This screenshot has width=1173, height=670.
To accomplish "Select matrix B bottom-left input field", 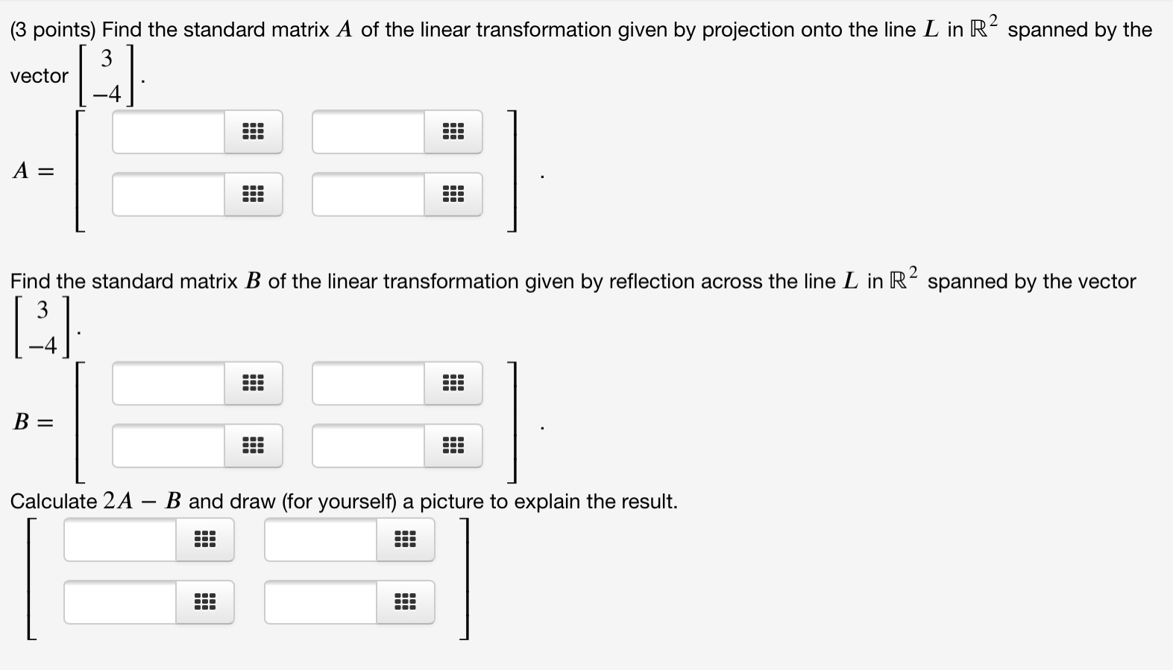I will (168, 446).
